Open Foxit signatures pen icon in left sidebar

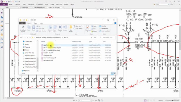pyautogui.click(x=2, y=47)
